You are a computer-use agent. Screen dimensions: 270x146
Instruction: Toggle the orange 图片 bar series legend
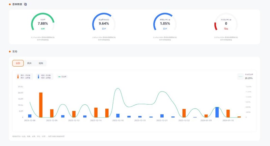24,77
